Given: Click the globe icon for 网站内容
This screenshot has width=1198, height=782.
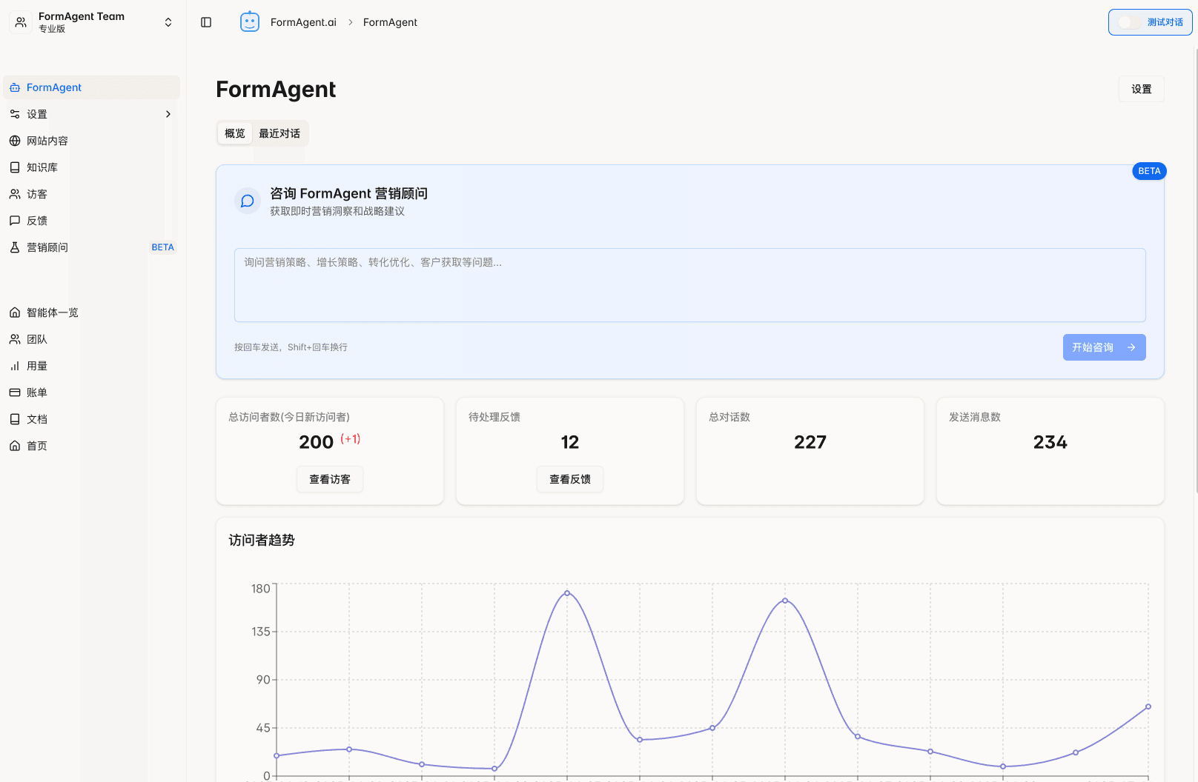Looking at the screenshot, I should [x=15, y=141].
